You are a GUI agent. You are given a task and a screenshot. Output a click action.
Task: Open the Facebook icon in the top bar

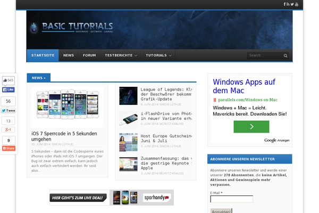click(284, 4)
